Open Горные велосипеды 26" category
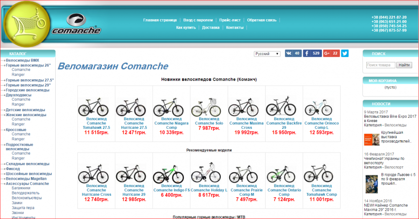Viewport: 419px width, 219px height. click(28, 65)
